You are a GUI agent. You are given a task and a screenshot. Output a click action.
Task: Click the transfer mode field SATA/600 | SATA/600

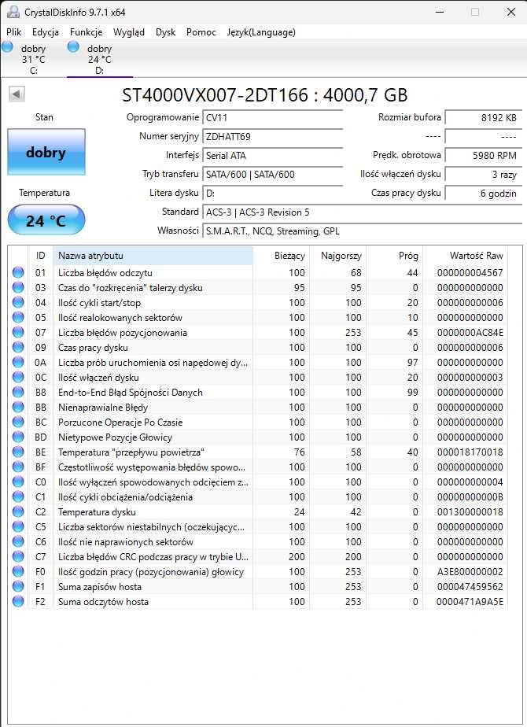(272, 175)
